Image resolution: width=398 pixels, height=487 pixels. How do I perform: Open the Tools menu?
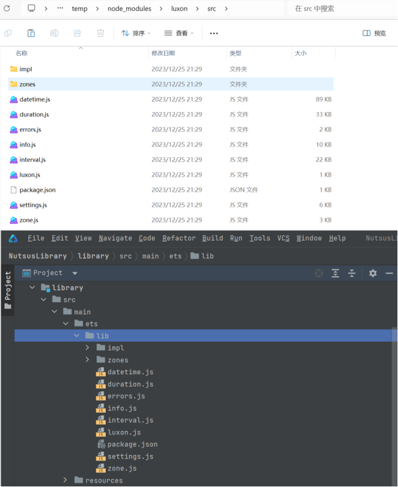[x=259, y=238]
